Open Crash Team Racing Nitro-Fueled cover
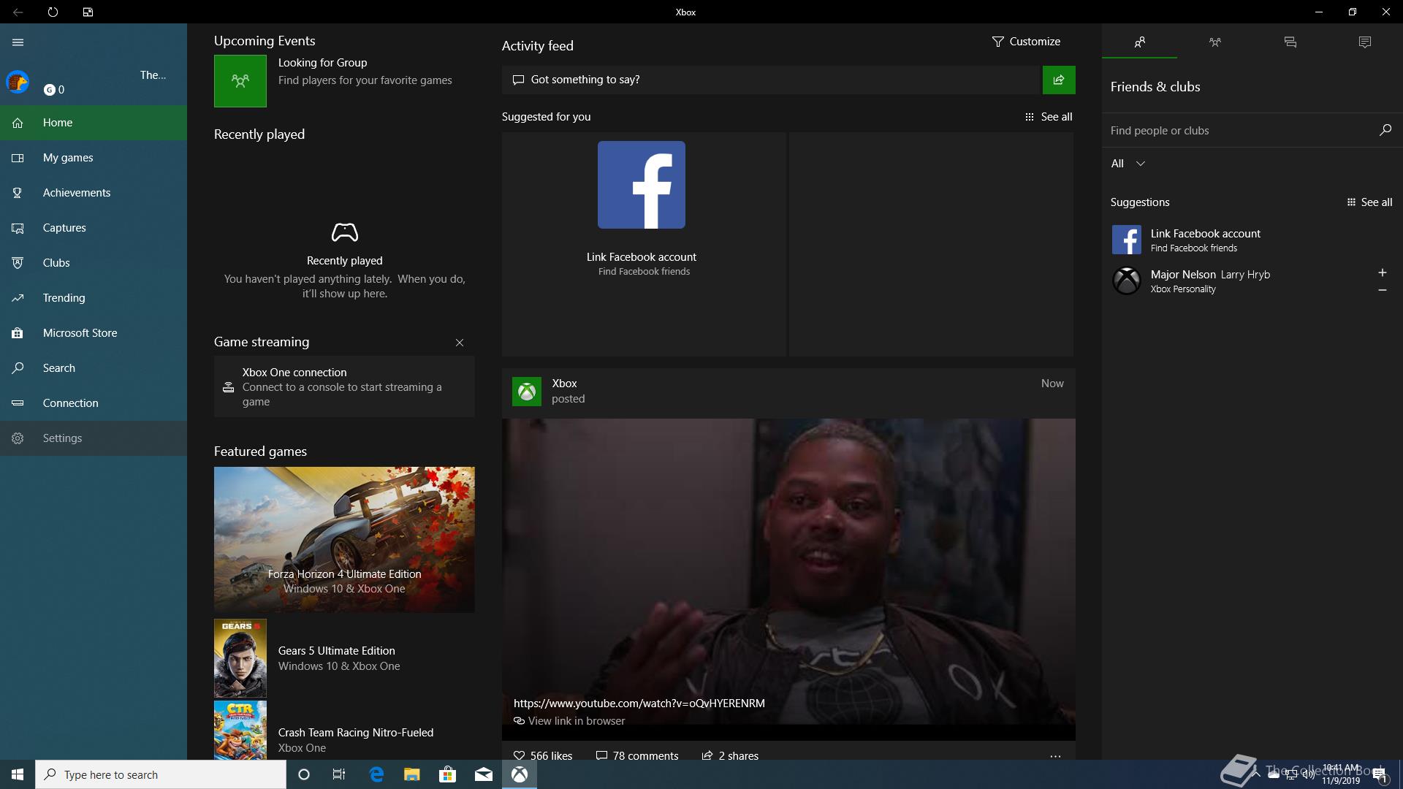Viewport: 1403px width, 789px height. 240,730
